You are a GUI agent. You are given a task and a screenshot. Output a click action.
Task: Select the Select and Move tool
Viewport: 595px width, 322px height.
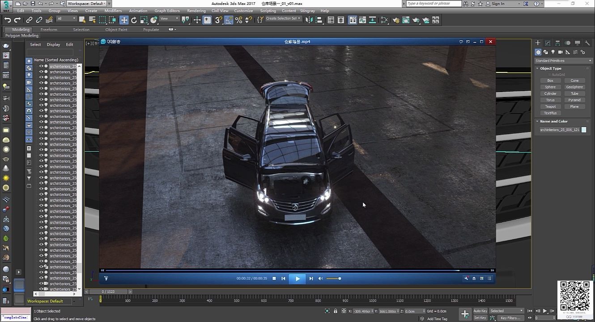(124, 20)
